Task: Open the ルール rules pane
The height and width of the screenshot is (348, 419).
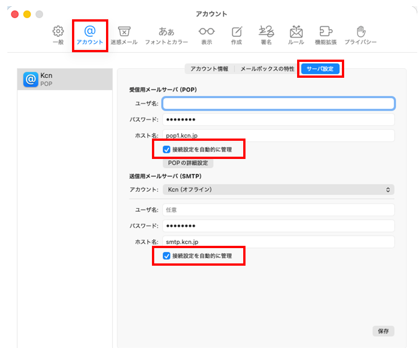Action: [x=296, y=35]
